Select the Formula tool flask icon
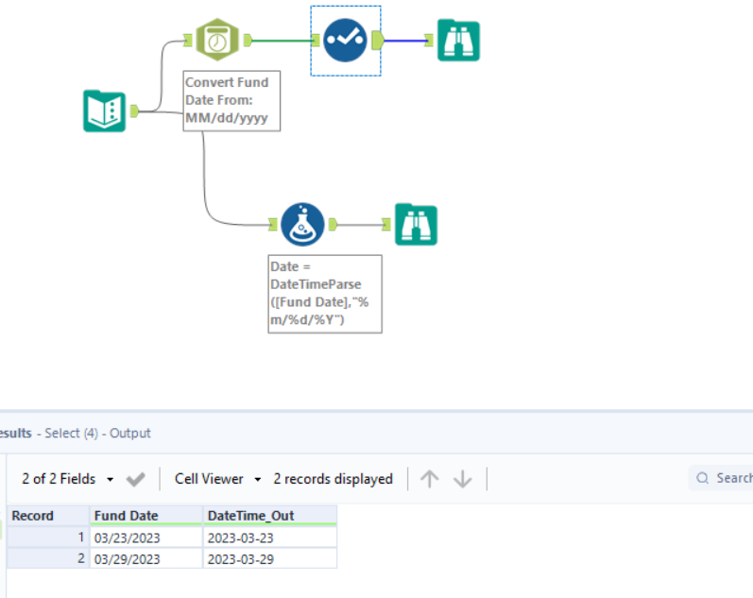 coord(302,224)
